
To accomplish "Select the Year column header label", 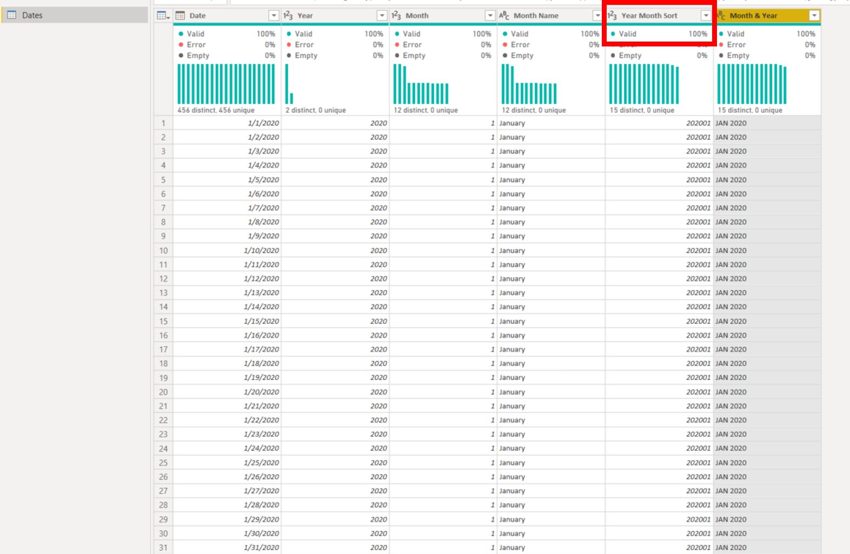I will tap(305, 16).
